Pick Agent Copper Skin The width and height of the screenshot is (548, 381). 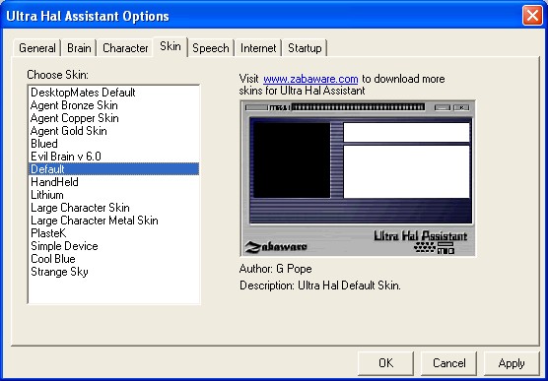point(113,118)
